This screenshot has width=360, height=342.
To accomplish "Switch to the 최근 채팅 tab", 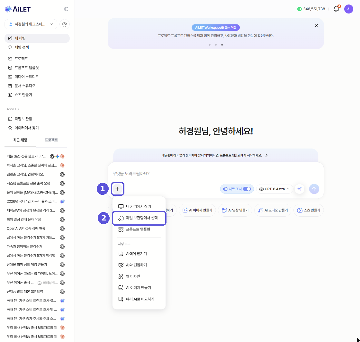I will 20,140.
